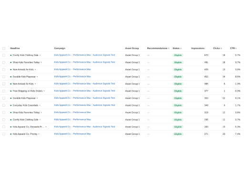The image size is (244, 183).
Task: Open dropdown for New Arrivals for Kids with 395 impressions
Action: click(x=35, y=84)
